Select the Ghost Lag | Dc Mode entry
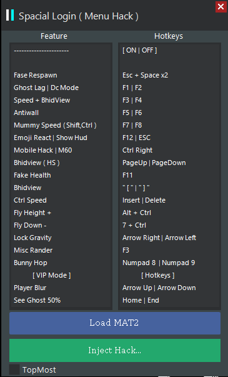 point(46,88)
